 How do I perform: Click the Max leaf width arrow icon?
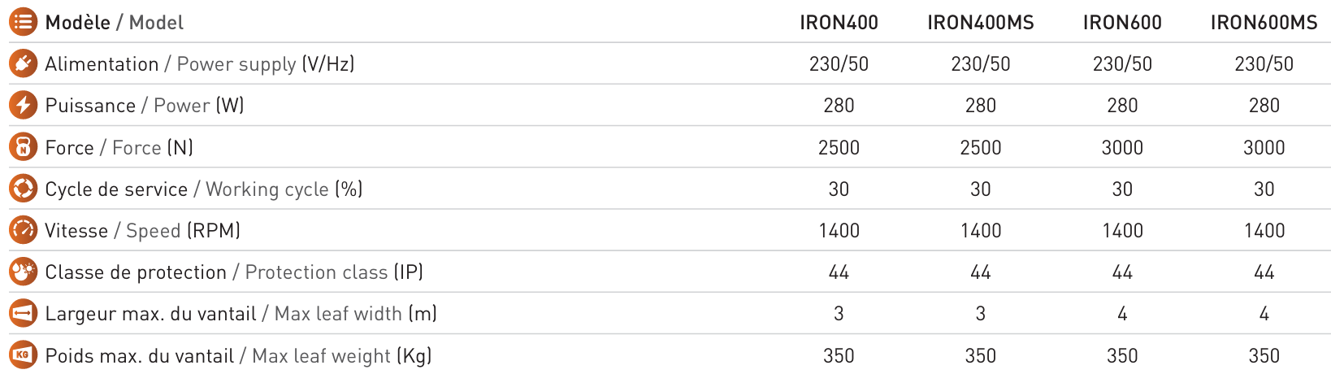click(23, 313)
